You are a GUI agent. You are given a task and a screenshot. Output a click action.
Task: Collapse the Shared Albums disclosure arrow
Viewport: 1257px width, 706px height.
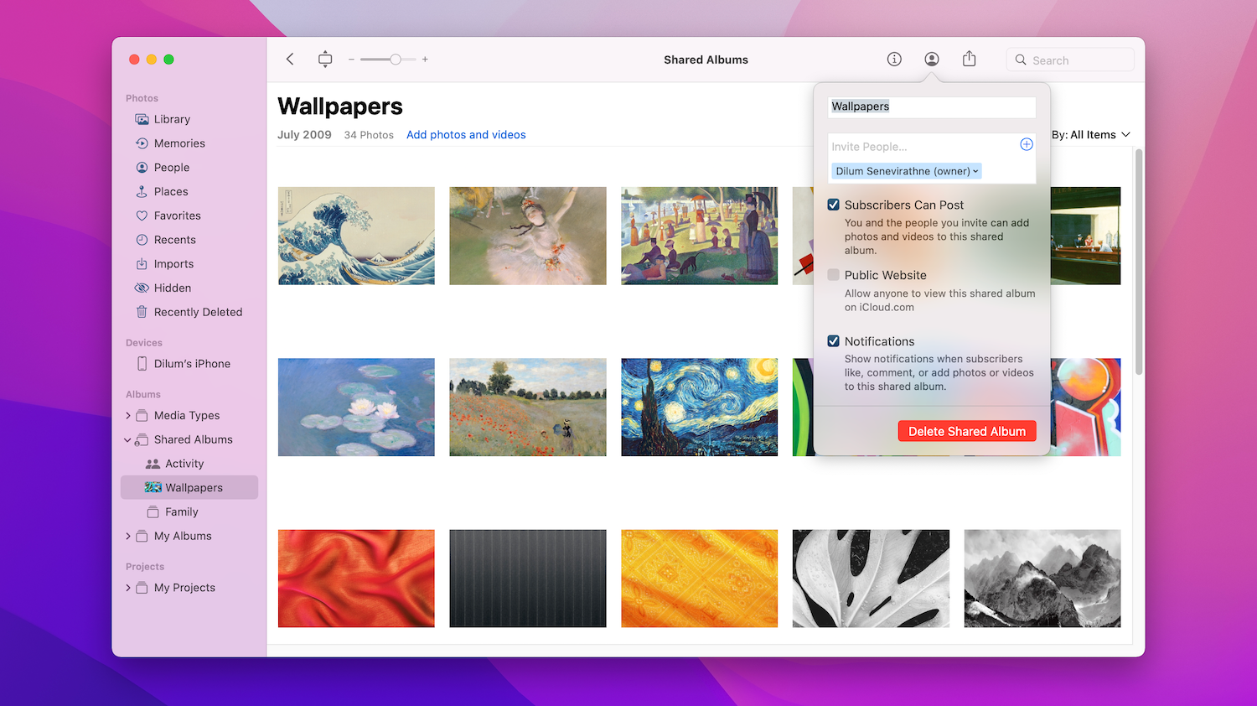(127, 439)
